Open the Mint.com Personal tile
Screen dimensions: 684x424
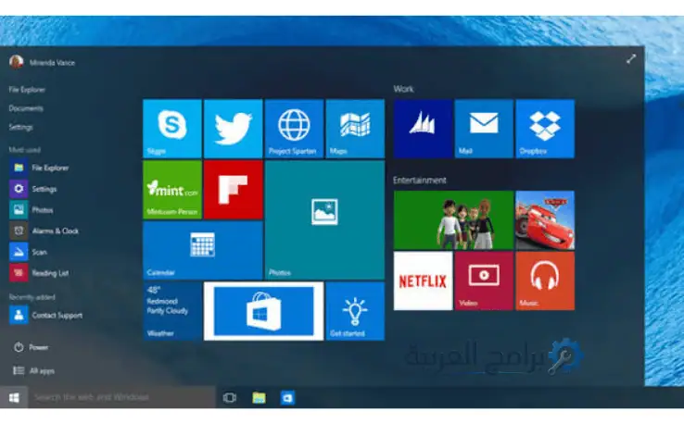[172, 190]
